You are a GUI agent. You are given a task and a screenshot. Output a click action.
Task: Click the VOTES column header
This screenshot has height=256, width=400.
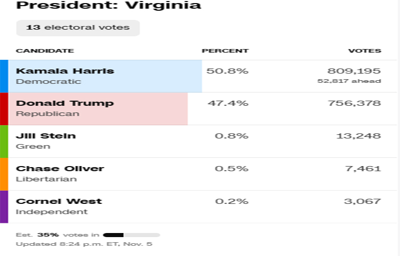coord(365,51)
